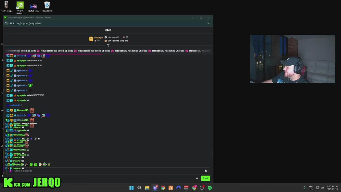Open taskbar Search

tap(139, 188)
